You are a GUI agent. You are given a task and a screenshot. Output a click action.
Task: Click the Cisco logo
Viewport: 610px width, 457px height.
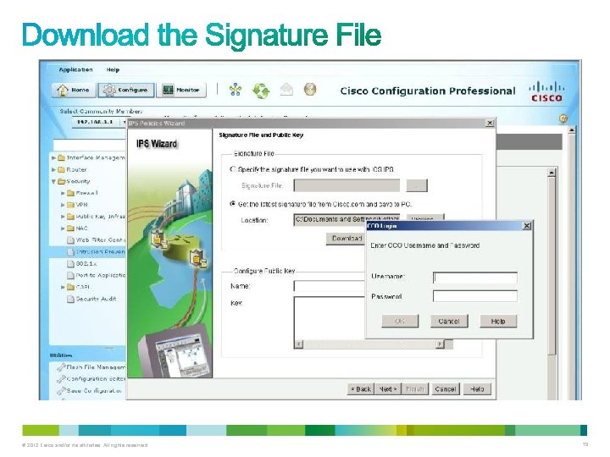(546, 91)
